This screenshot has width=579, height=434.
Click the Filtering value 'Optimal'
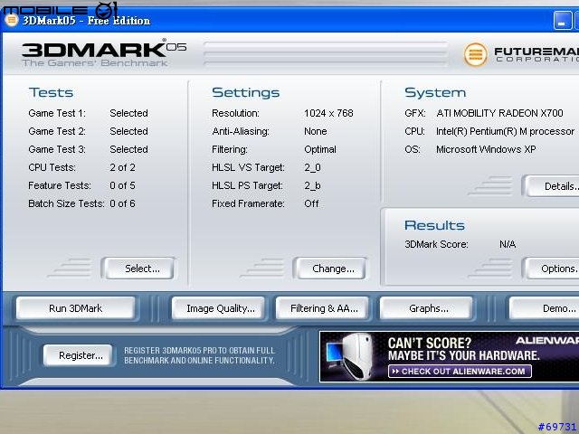click(x=319, y=149)
